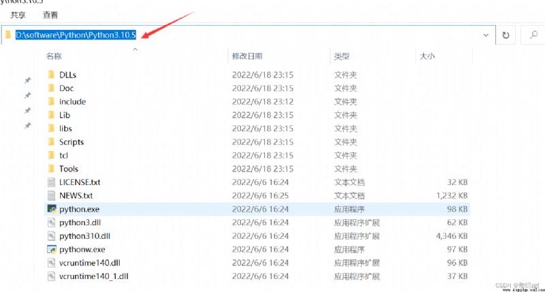Sort by the 名称 column header

(x=54, y=56)
